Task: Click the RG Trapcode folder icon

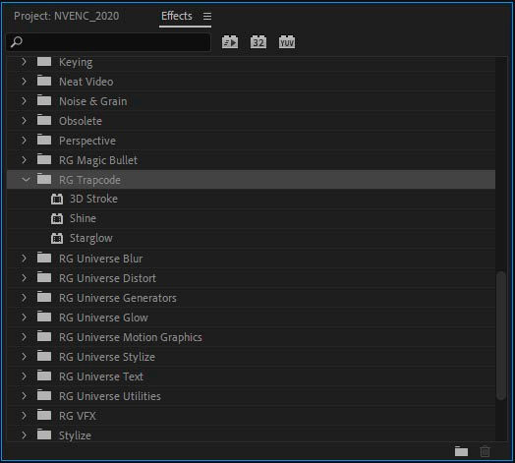Action: [x=44, y=180]
